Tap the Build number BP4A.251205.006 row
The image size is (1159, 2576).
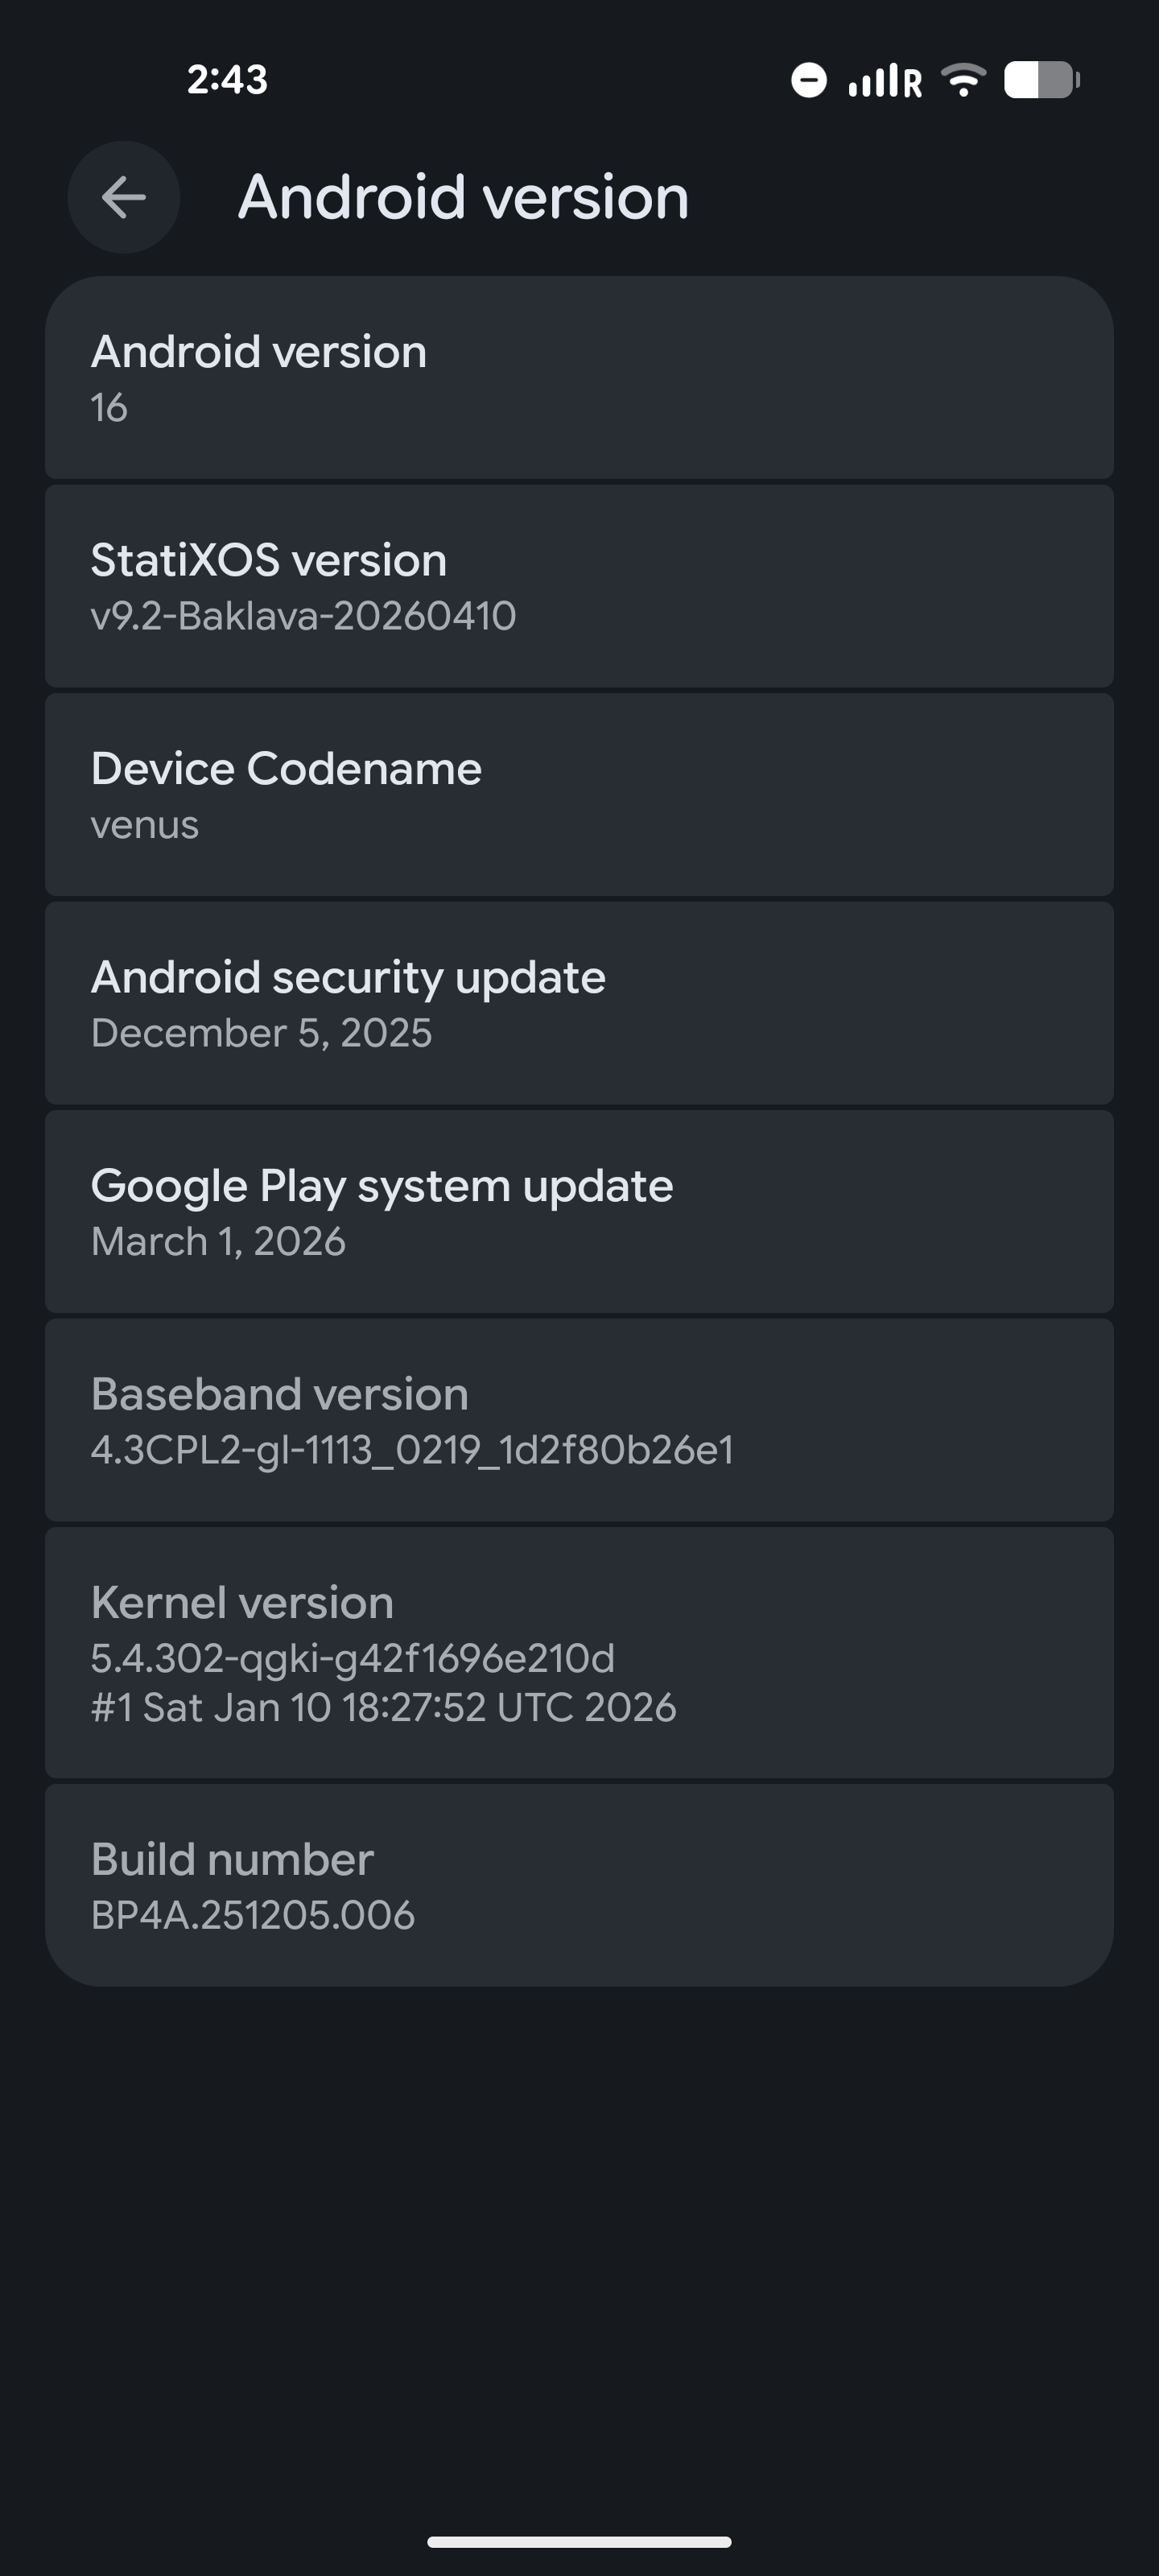pyautogui.click(x=579, y=1886)
